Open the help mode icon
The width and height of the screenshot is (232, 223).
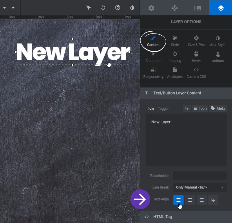(x=118, y=8)
